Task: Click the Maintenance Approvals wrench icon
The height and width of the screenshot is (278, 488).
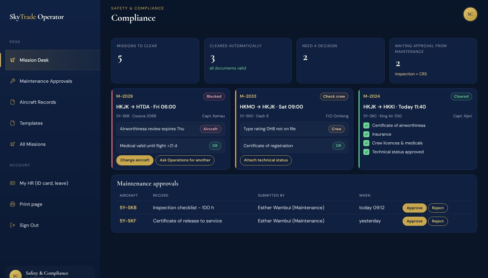Action: pyautogui.click(x=13, y=81)
